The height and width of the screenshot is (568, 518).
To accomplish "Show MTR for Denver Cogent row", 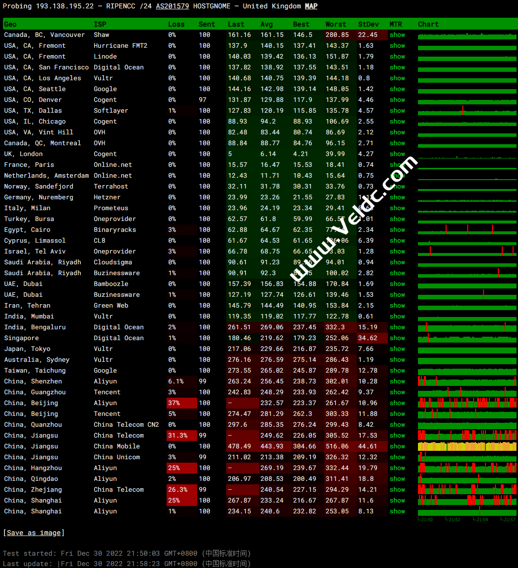I will tap(397, 100).
